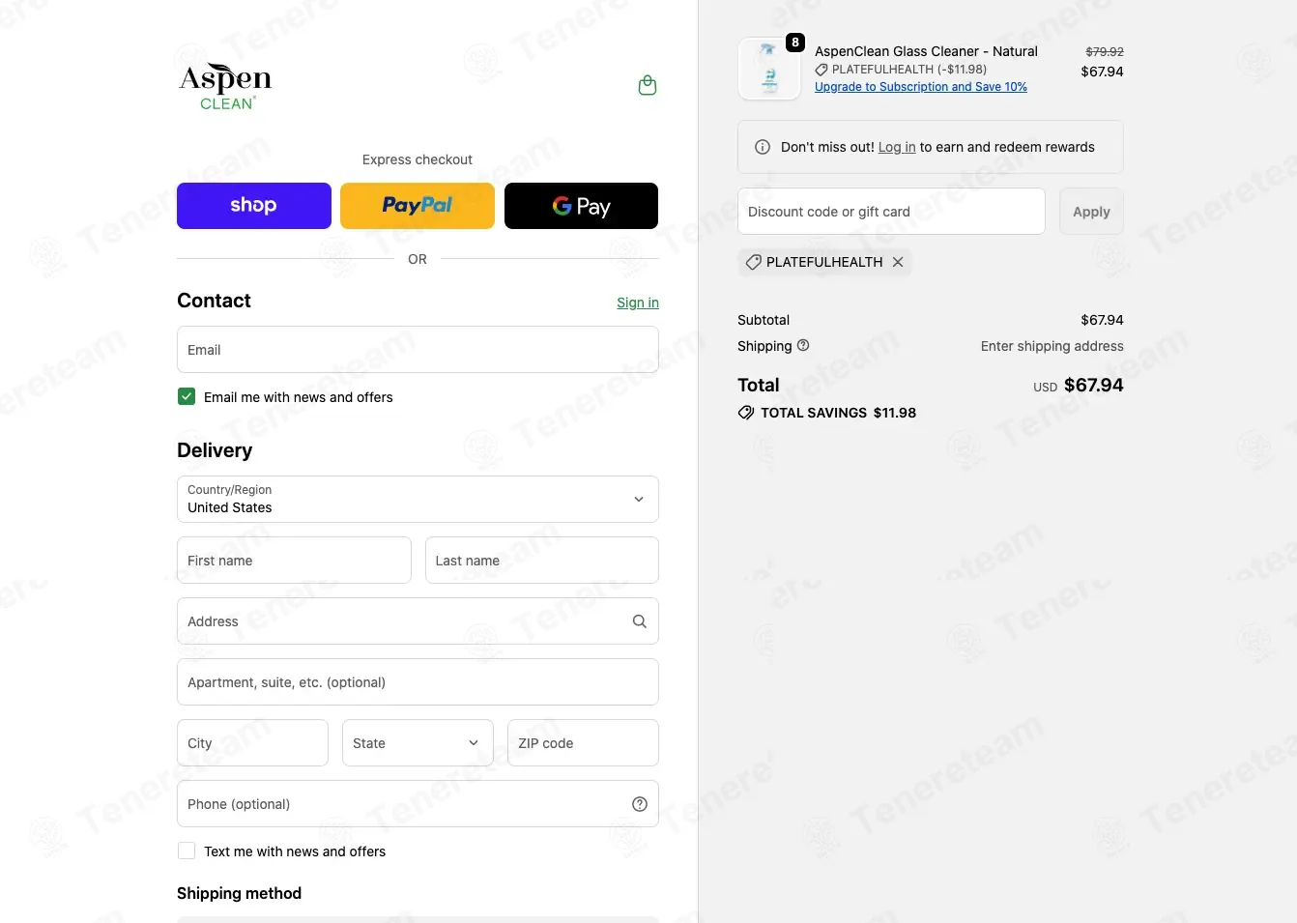Click Upgrade to Subscription and Save 10%
The image size is (1297, 923).
pyautogui.click(x=921, y=87)
